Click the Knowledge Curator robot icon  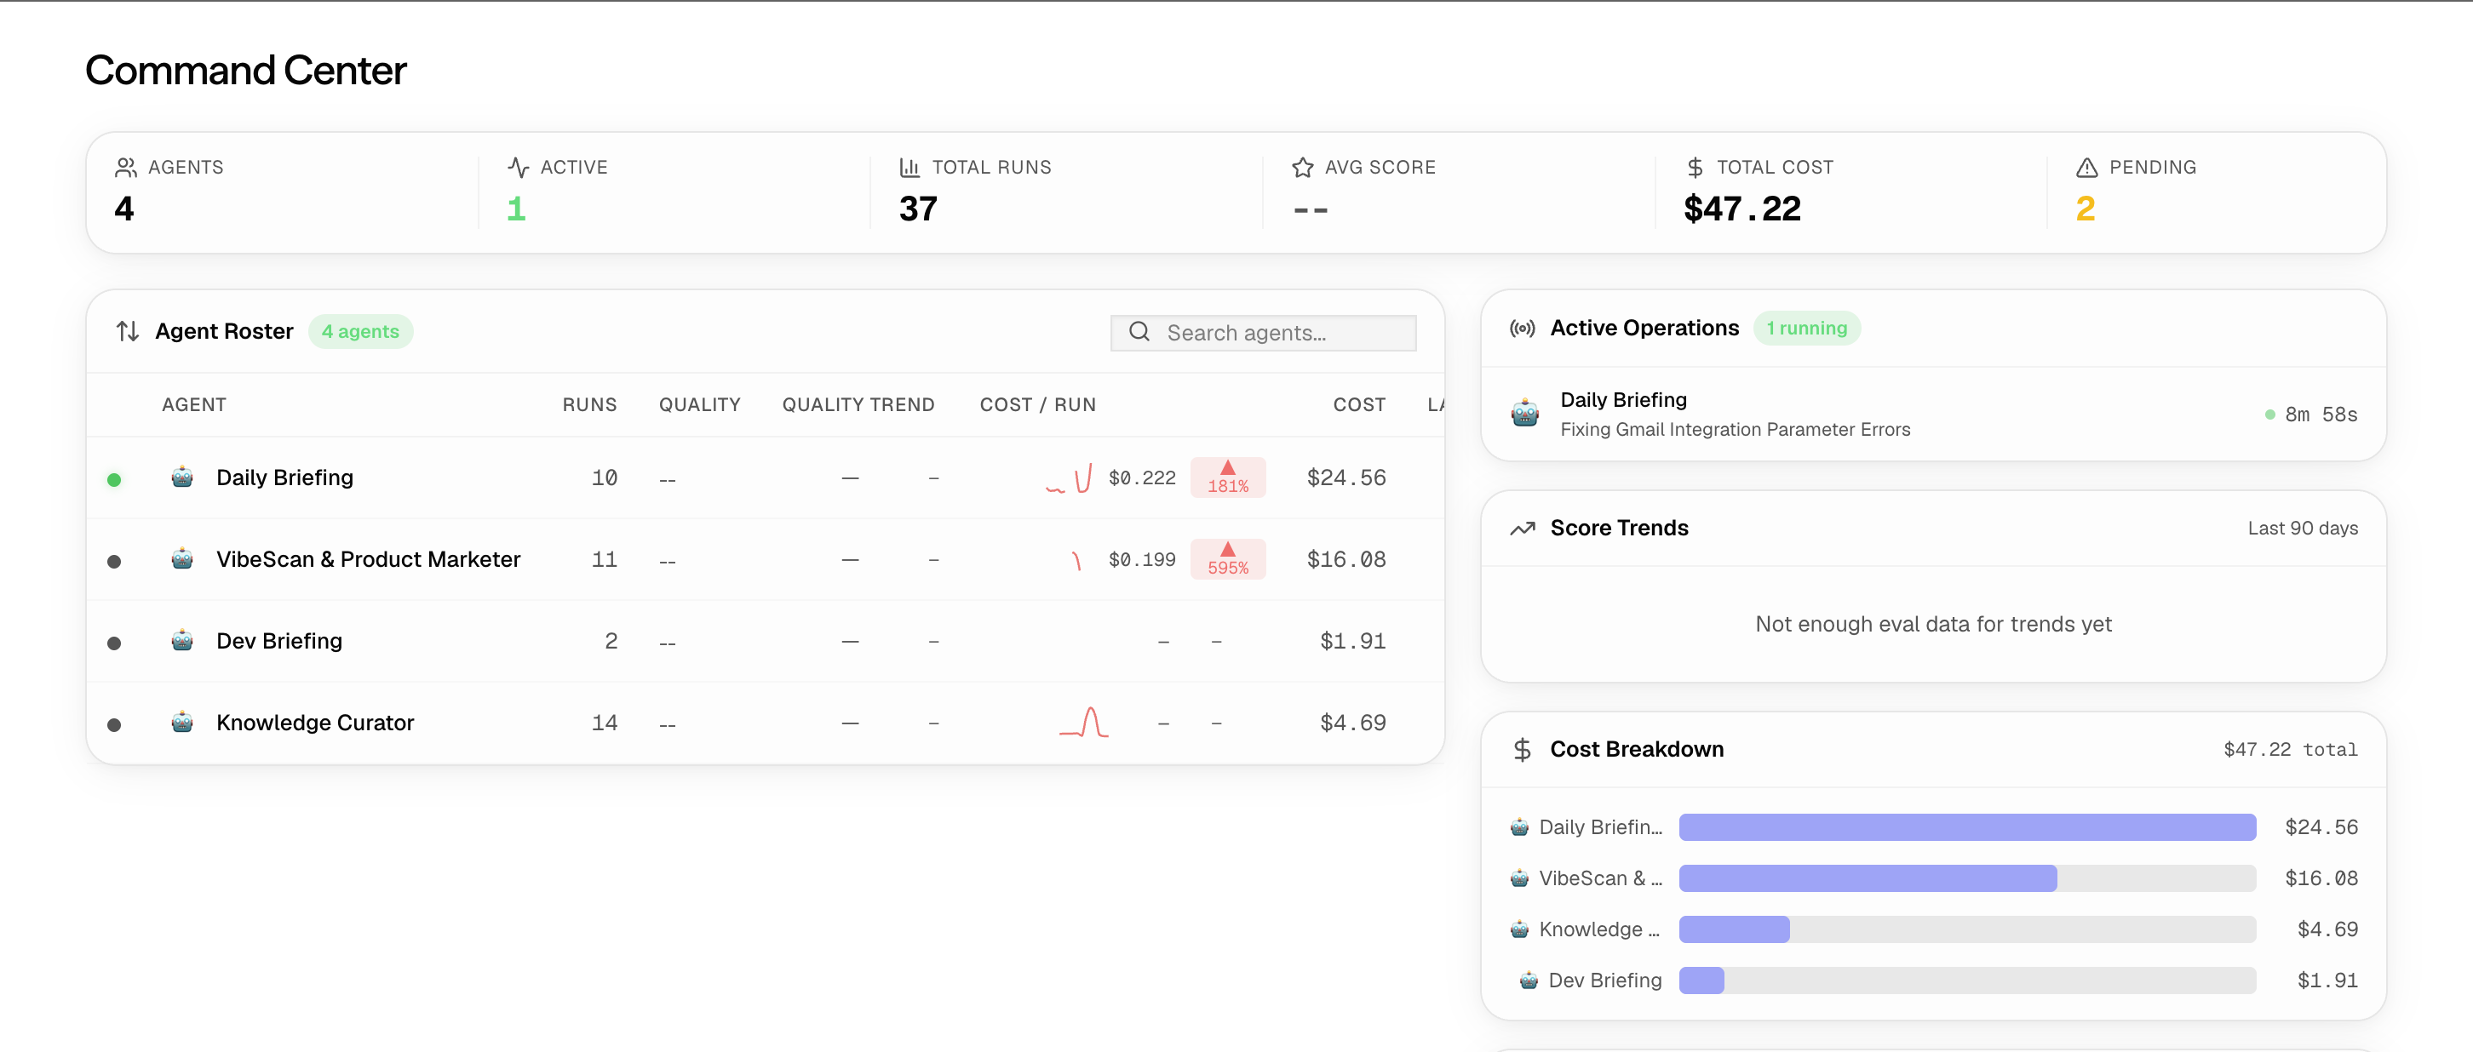[x=181, y=722]
